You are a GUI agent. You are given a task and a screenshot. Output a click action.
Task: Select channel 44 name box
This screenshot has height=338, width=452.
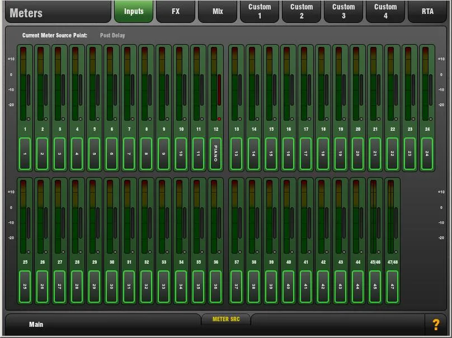click(357, 287)
